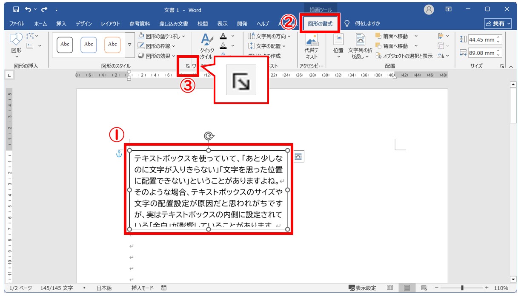
Task: Open 文字の配置 text alignment menu
Action: (x=267, y=46)
